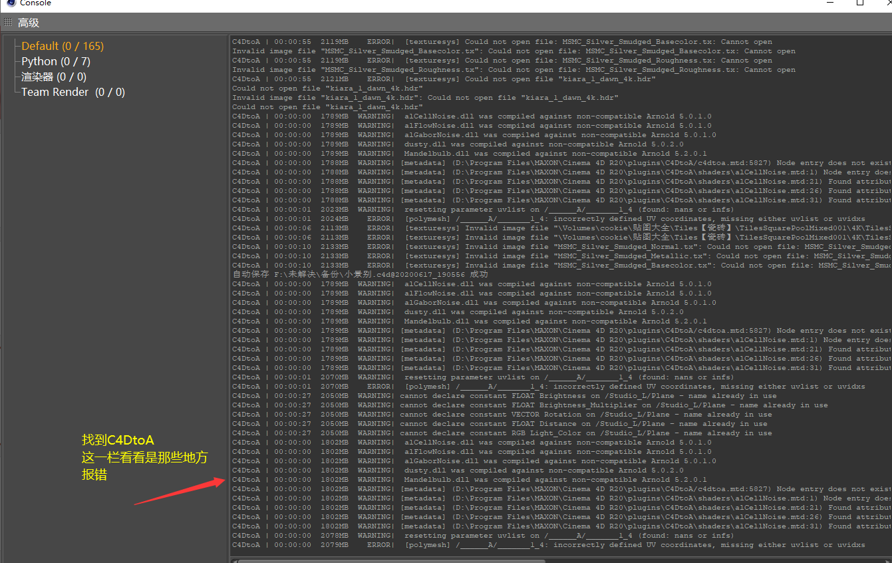Click the left scroll arrow of horizontal scrollbar
Image resolution: width=892 pixels, height=563 pixels.
233,560
